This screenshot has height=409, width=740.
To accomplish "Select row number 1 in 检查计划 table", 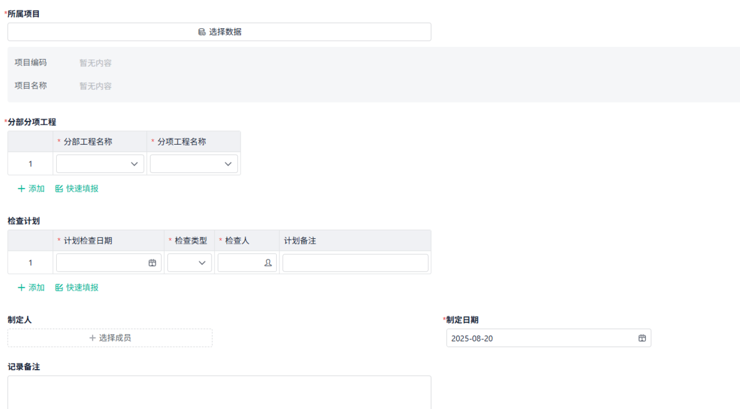I will click(x=30, y=262).
